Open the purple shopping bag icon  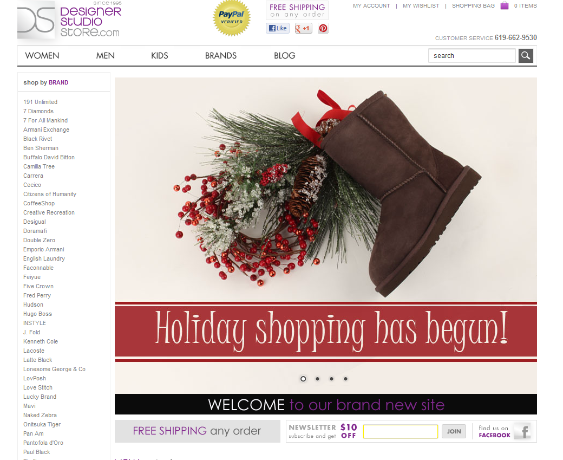(504, 5)
